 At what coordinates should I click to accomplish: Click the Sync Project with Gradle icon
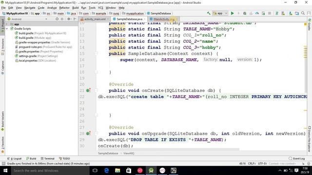coord(277,13)
